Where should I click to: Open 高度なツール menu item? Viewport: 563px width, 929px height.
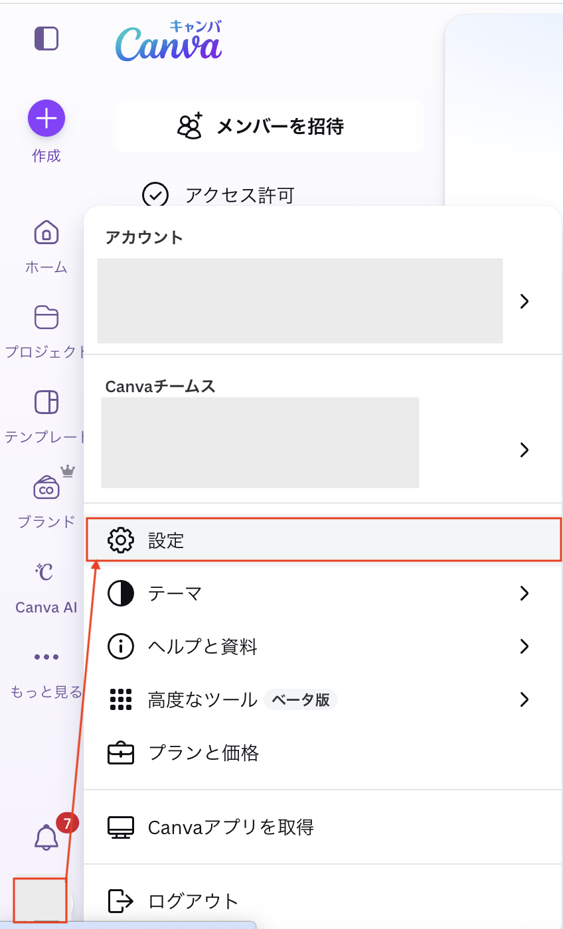[x=323, y=699]
